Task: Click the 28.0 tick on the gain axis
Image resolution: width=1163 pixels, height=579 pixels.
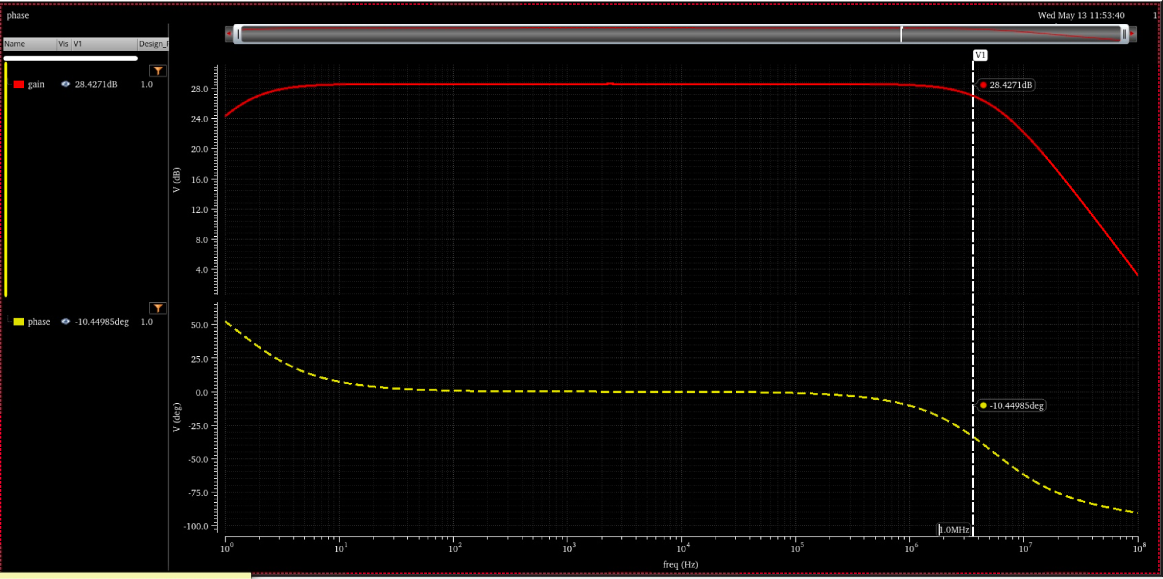Action: [x=199, y=89]
